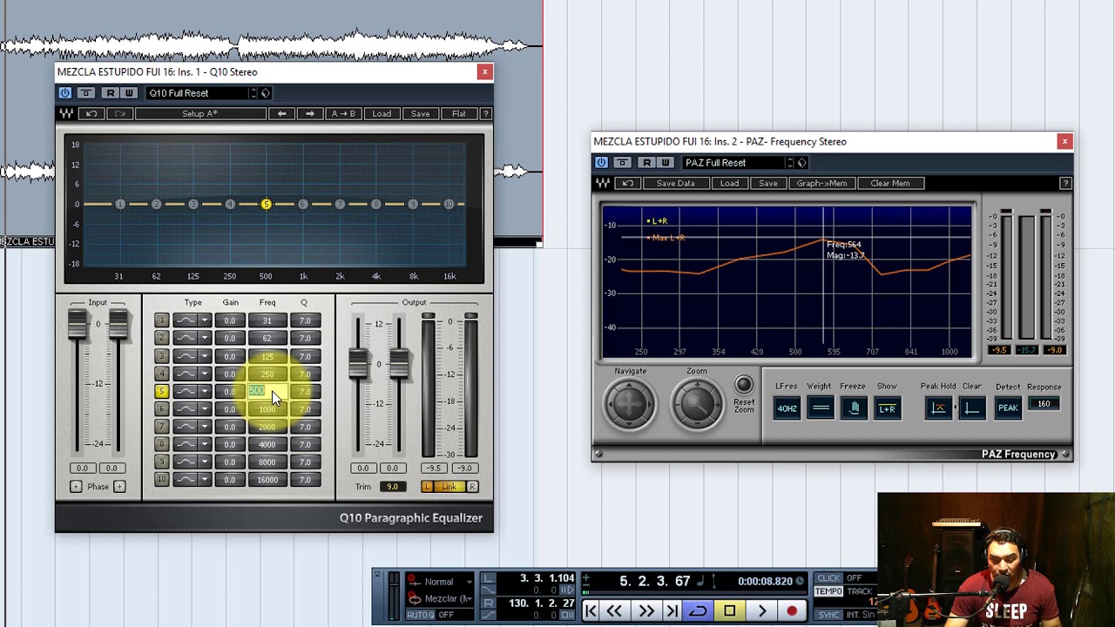Change Show L+R display mode
1115x627 pixels.
pyautogui.click(x=887, y=408)
